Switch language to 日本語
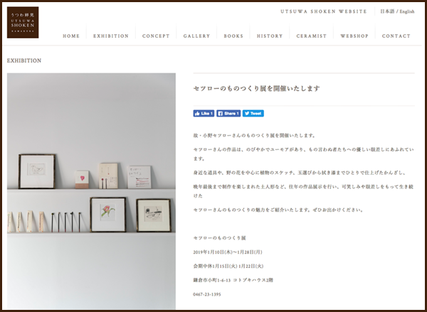Screen dimensions: 427x312 (387, 11)
